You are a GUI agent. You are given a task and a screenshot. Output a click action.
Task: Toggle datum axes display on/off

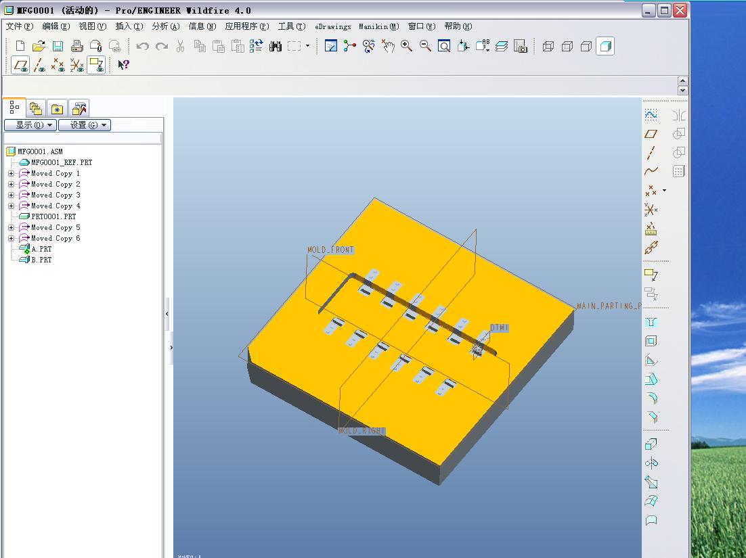click(39, 65)
